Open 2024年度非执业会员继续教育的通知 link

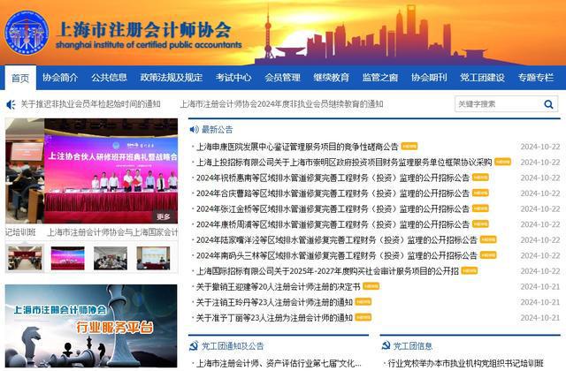(x=281, y=104)
